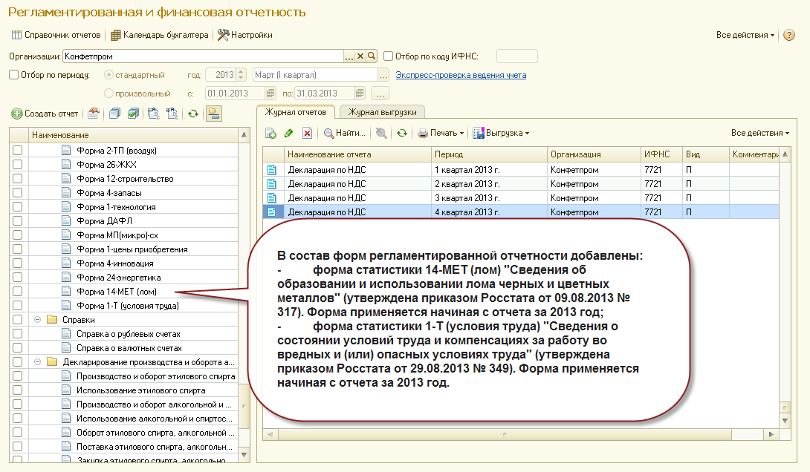810x472 pixels.
Task: Switch to the Журнал отчетов tab
Action: [296, 112]
